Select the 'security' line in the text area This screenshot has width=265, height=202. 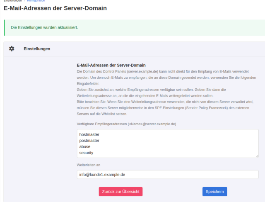coord(86,153)
